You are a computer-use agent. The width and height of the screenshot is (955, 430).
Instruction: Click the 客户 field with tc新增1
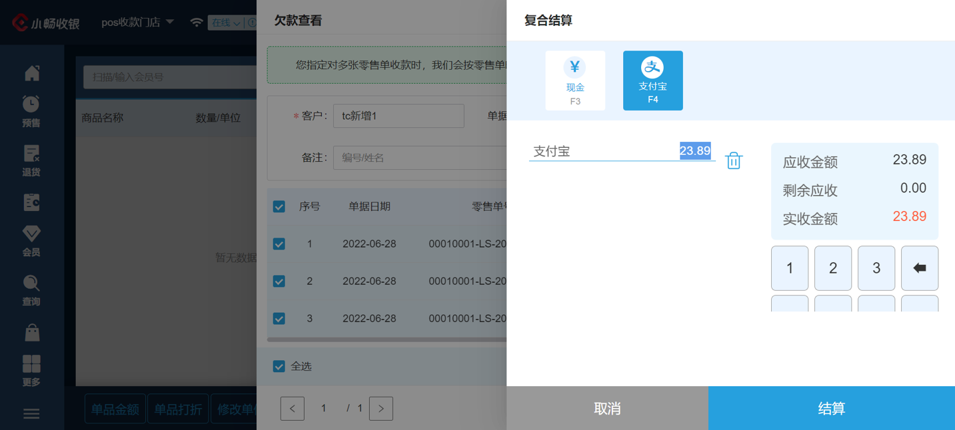tap(399, 116)
